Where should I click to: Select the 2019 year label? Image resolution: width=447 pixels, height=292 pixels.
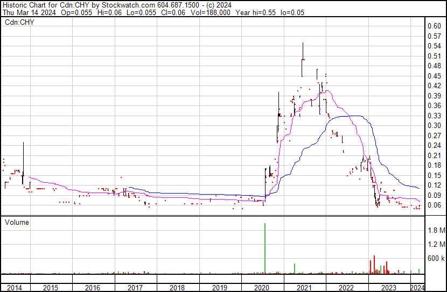tap(220, 288)
